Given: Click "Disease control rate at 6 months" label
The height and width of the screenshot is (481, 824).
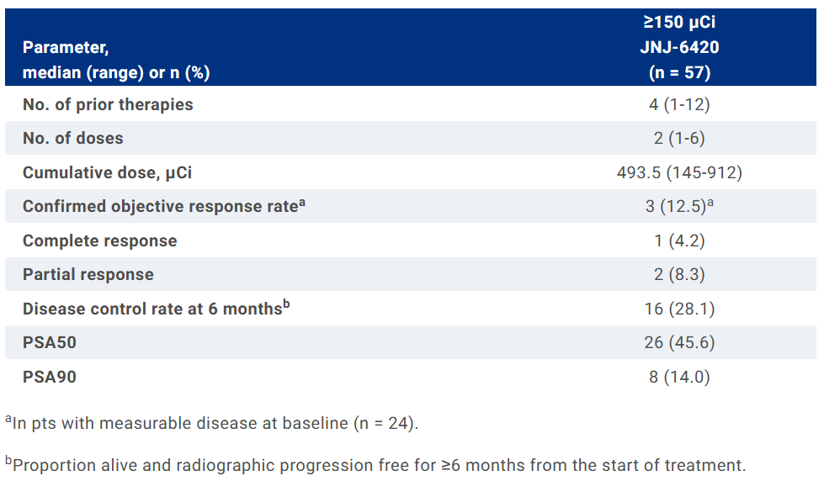Looking at the screenshot, I should point(154,309).
